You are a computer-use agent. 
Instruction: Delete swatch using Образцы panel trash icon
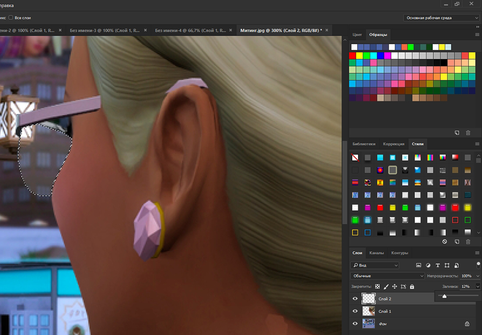pos(468,132)
